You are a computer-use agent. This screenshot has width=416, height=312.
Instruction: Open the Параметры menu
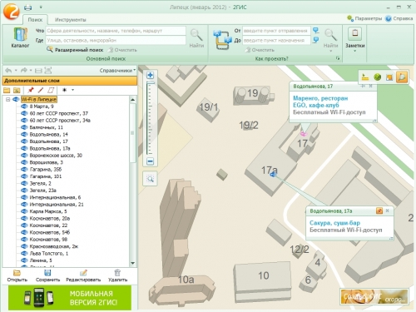(364, 18)
